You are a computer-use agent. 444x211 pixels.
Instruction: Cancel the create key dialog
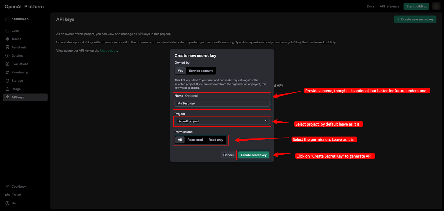point(228,155)
